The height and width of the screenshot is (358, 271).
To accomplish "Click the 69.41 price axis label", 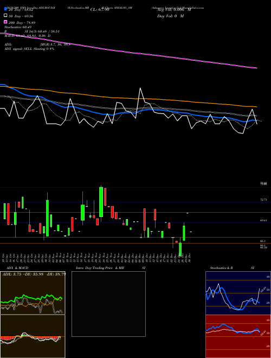I will click(x=263, y=221).
